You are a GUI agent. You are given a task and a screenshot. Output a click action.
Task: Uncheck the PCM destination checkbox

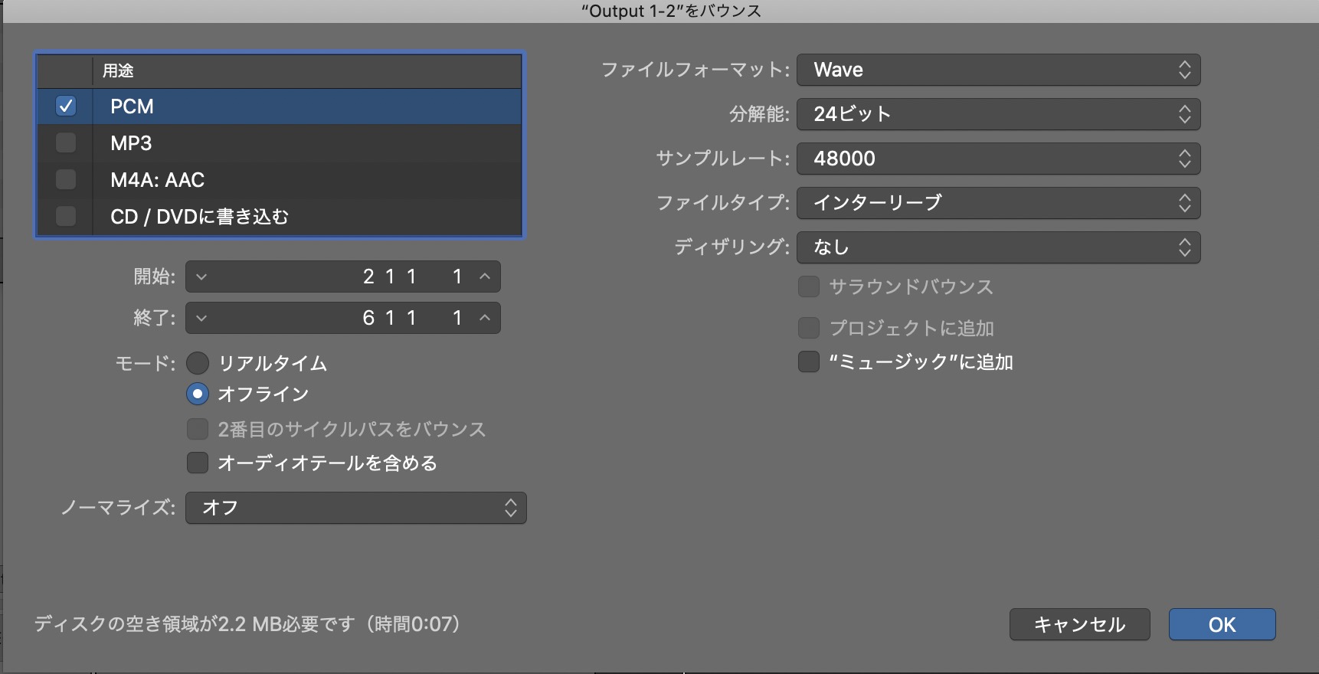point(66,106)
